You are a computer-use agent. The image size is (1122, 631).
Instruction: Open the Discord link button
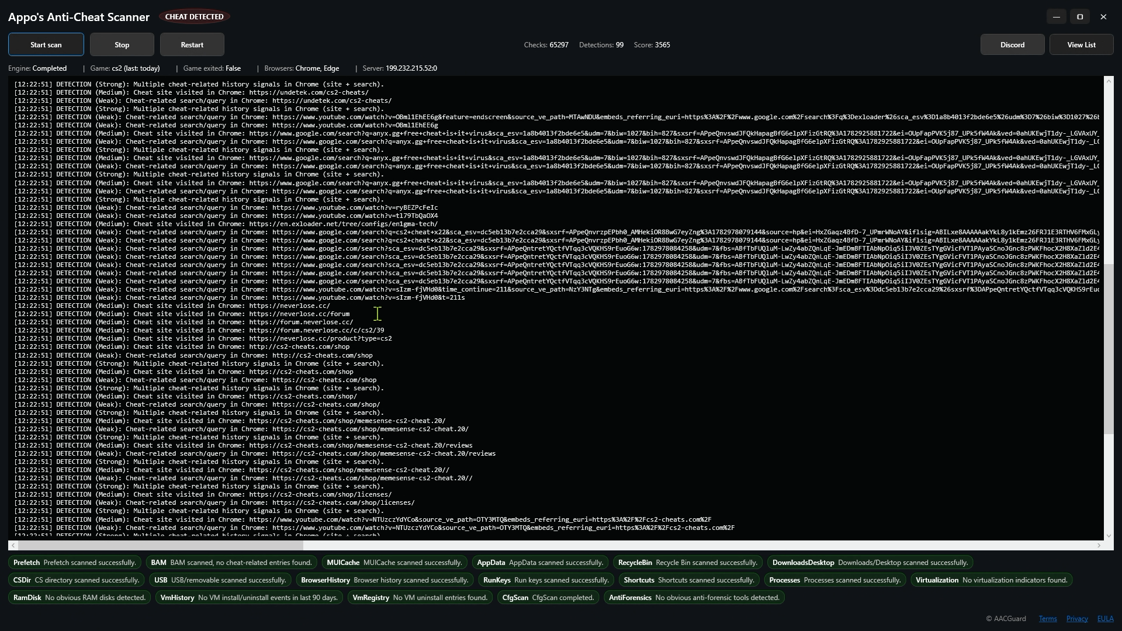coord(1012,45)
